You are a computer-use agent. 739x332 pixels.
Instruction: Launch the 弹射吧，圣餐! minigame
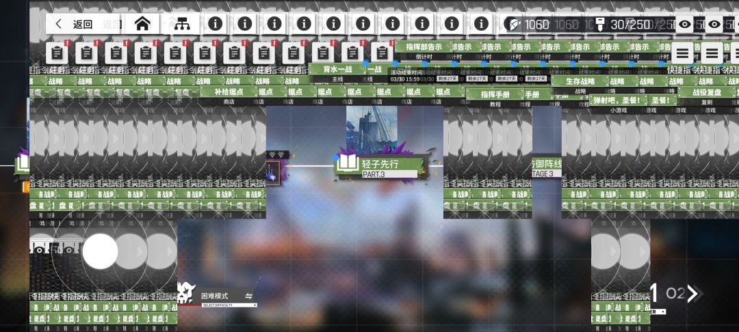(618, 100)
